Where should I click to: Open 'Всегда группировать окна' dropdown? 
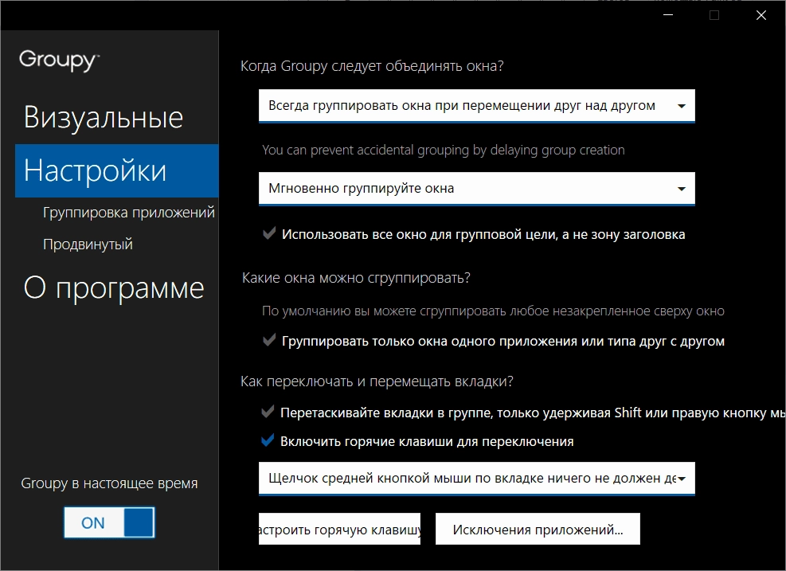477,106
